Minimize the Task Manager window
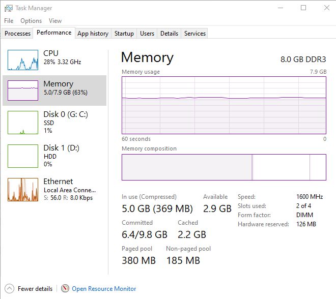This screenshot has height=299, width=336. tap(281, 8)
